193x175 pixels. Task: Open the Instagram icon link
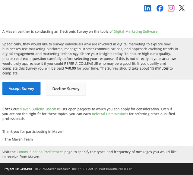[x=171, y=8]
